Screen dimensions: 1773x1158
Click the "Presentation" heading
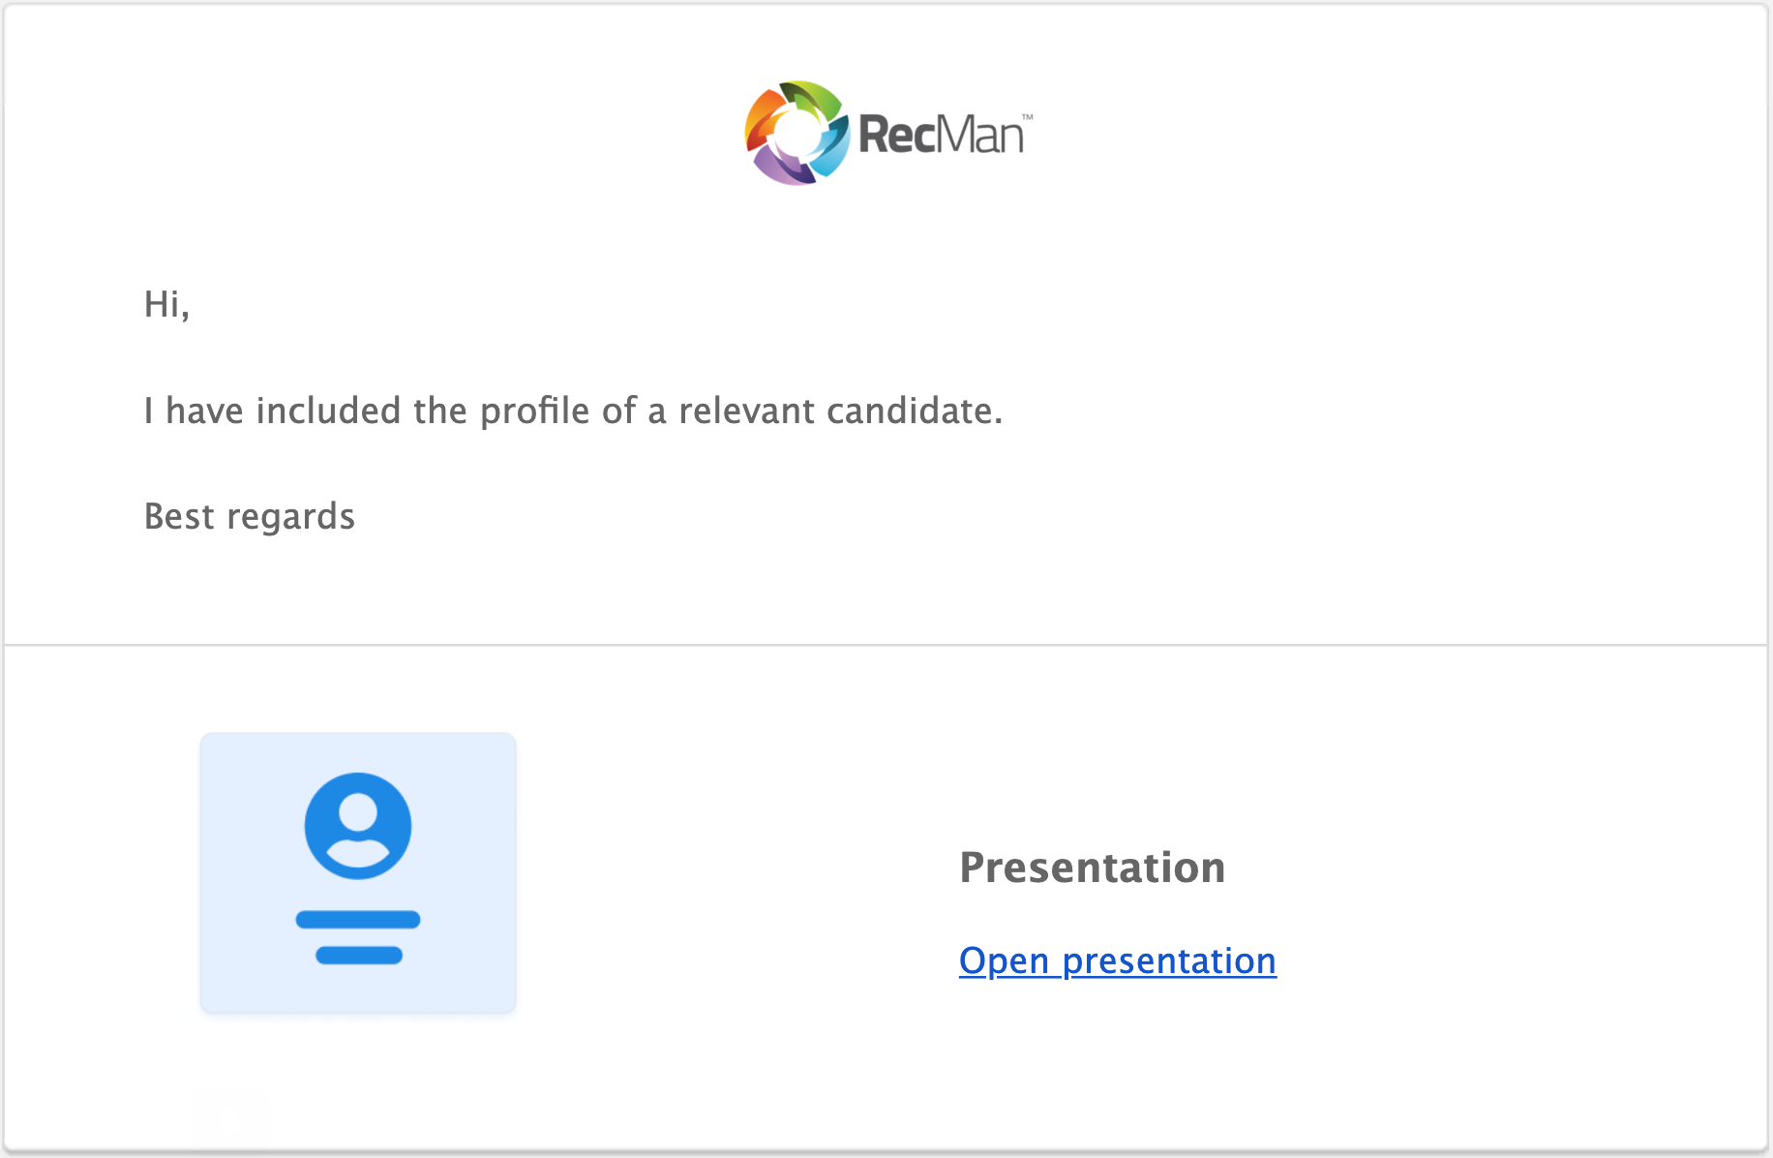pos(1092,867)
